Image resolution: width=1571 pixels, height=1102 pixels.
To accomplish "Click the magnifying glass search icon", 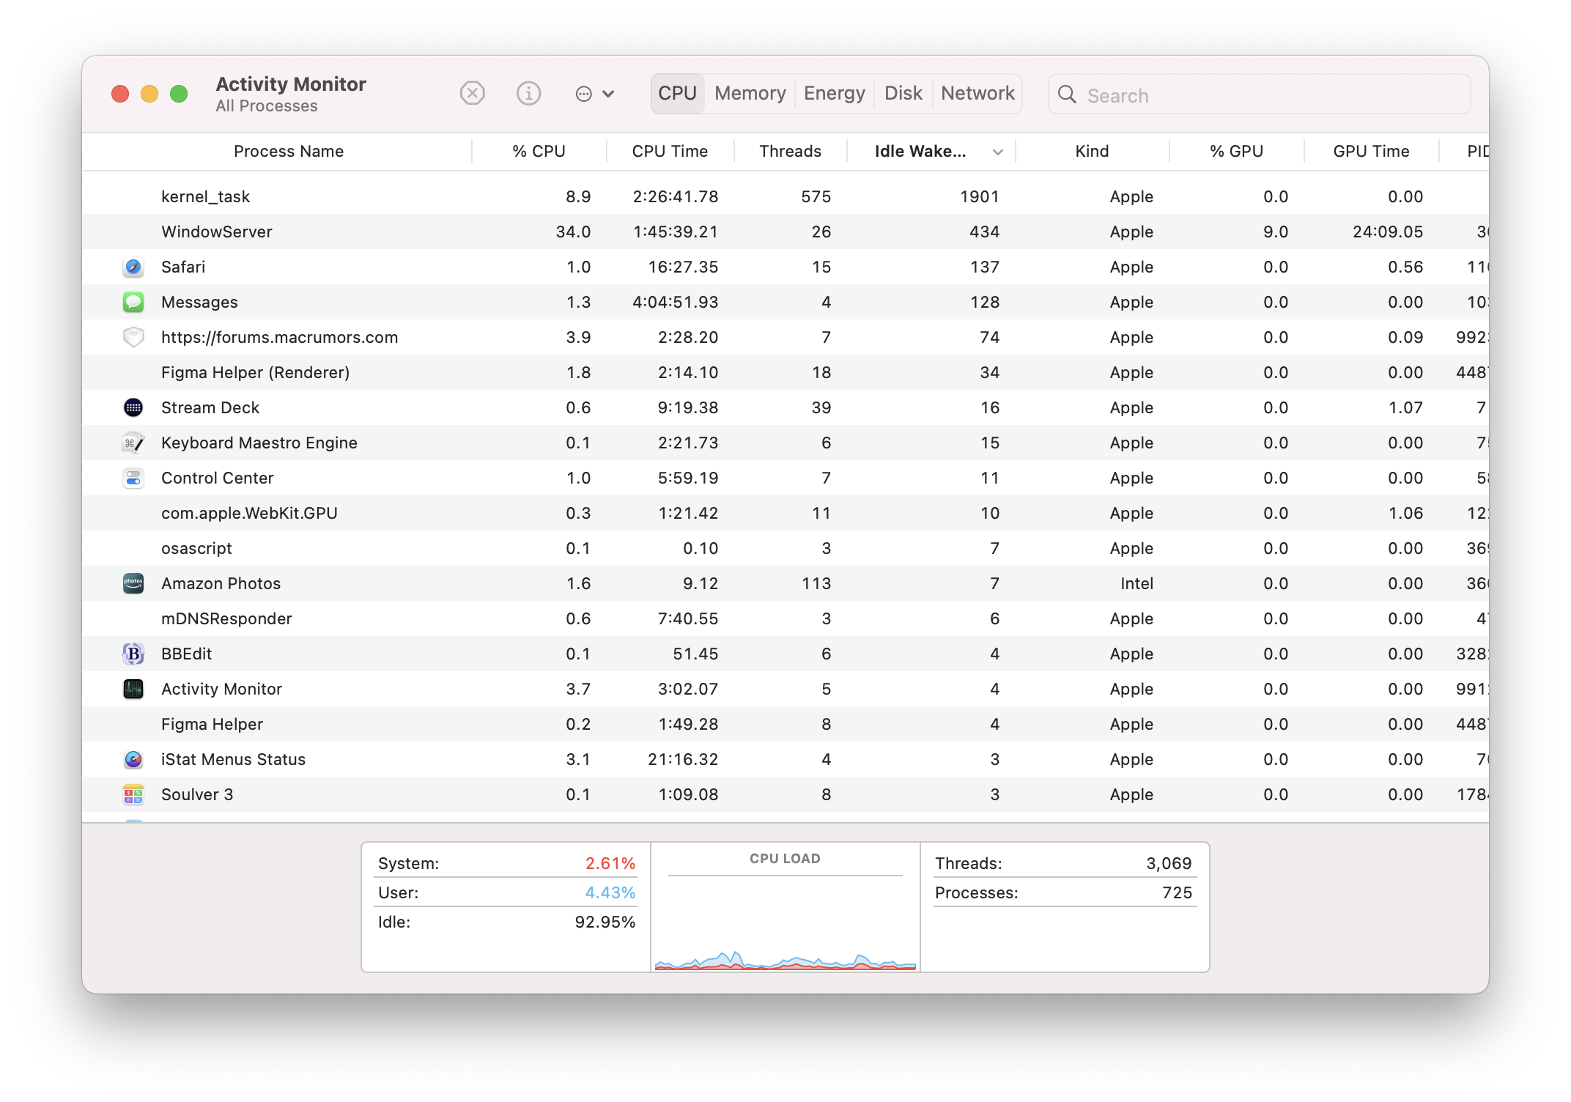I will [x=1067, y=95].
